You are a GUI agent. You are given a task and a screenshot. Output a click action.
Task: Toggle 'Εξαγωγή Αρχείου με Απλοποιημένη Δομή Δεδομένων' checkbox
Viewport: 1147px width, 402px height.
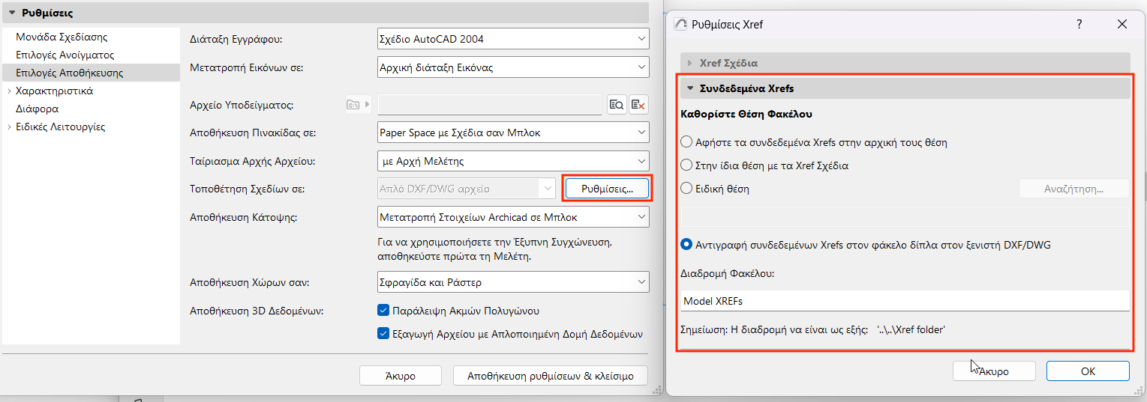tap(383, 334)
